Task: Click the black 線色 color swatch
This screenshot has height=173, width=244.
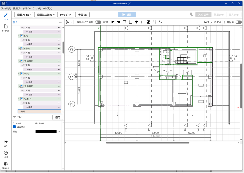Action: coord(46,132)
